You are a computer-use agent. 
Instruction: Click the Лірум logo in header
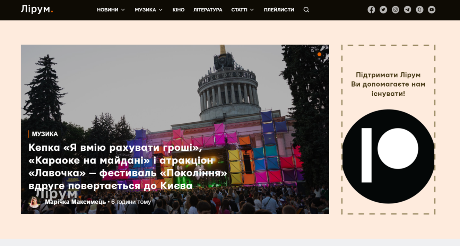(x=37, y=9)
